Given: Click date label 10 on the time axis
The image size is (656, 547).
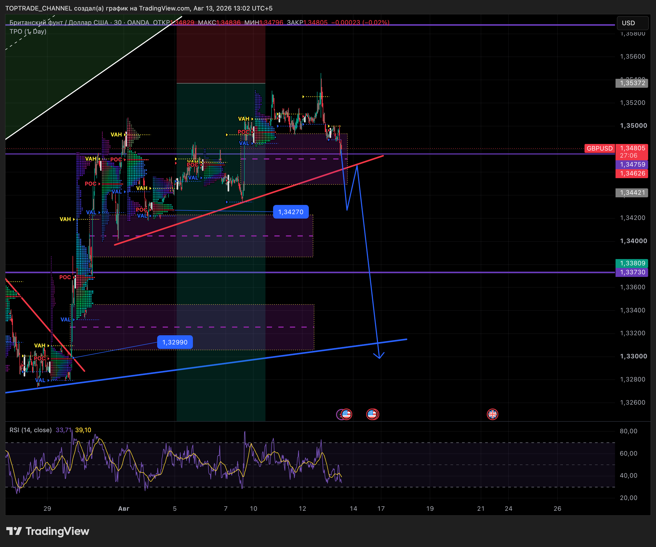Looking at the screenshot, I should 253,509.
